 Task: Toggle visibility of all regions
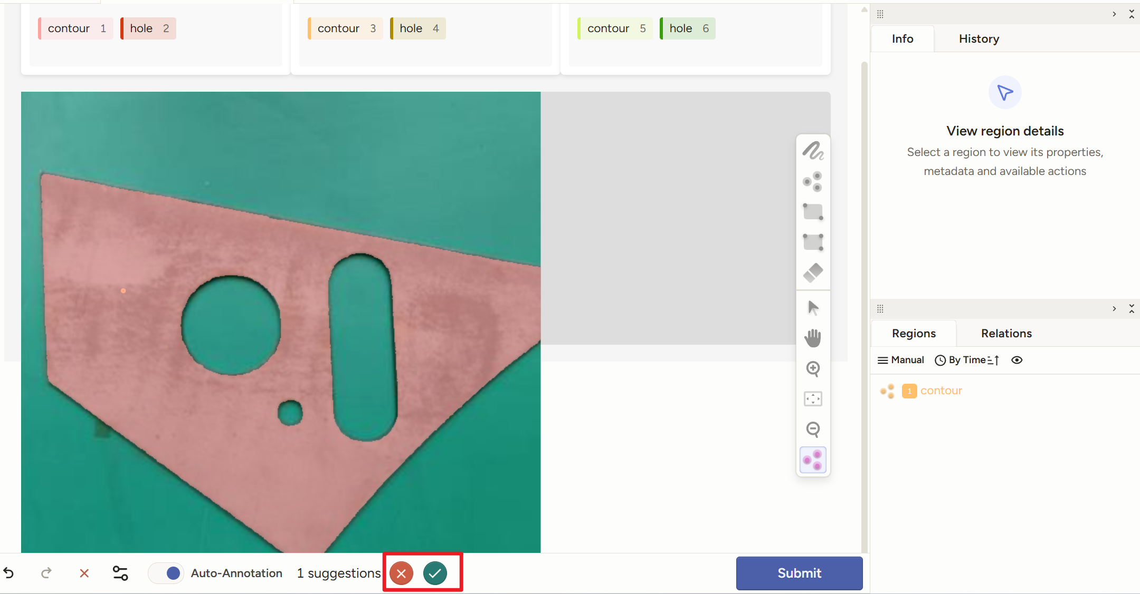tap(1017, 360)
